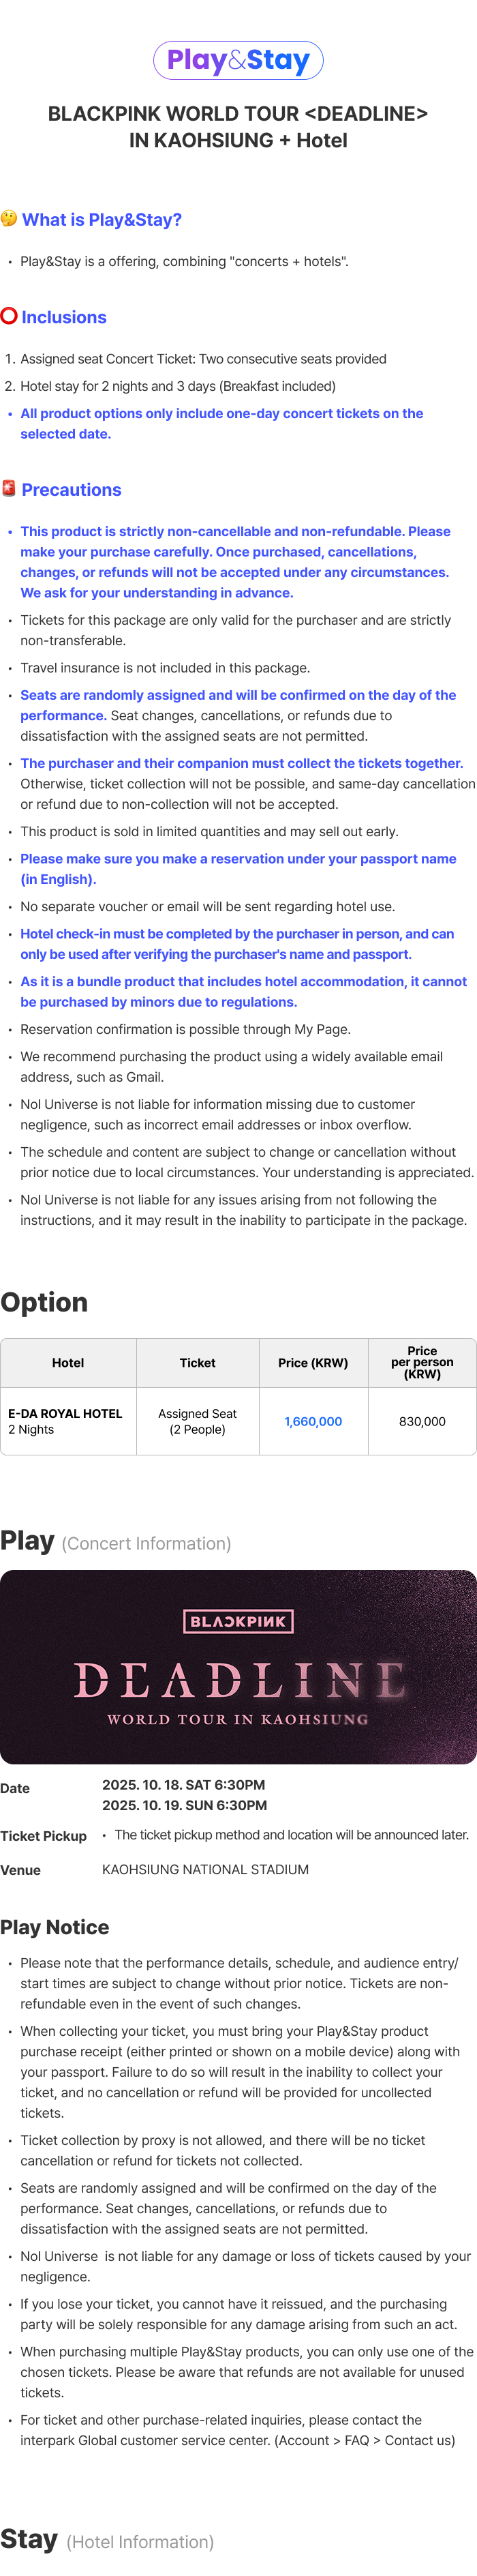Viewport: 477px width, 2576px height.
Task: Click the 2025. 10. 18. SAT concert date
Action: click(184, 1785)
